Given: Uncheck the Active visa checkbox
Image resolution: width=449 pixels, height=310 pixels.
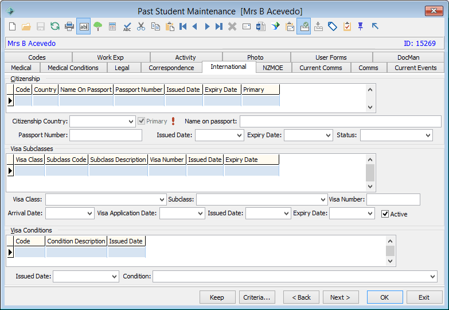Looking at the screenshot, I should 385,214.
